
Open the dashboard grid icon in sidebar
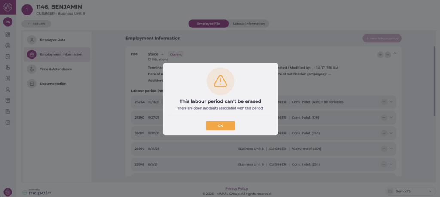click(8, 34)
